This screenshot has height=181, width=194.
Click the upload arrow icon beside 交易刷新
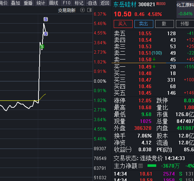[x=82, y=10]
